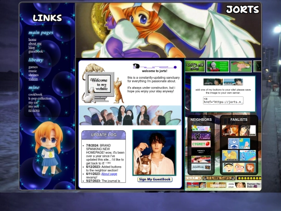Open the my ocs page
The width and height of the screenshot is (281, 211).
click(33, 106)
